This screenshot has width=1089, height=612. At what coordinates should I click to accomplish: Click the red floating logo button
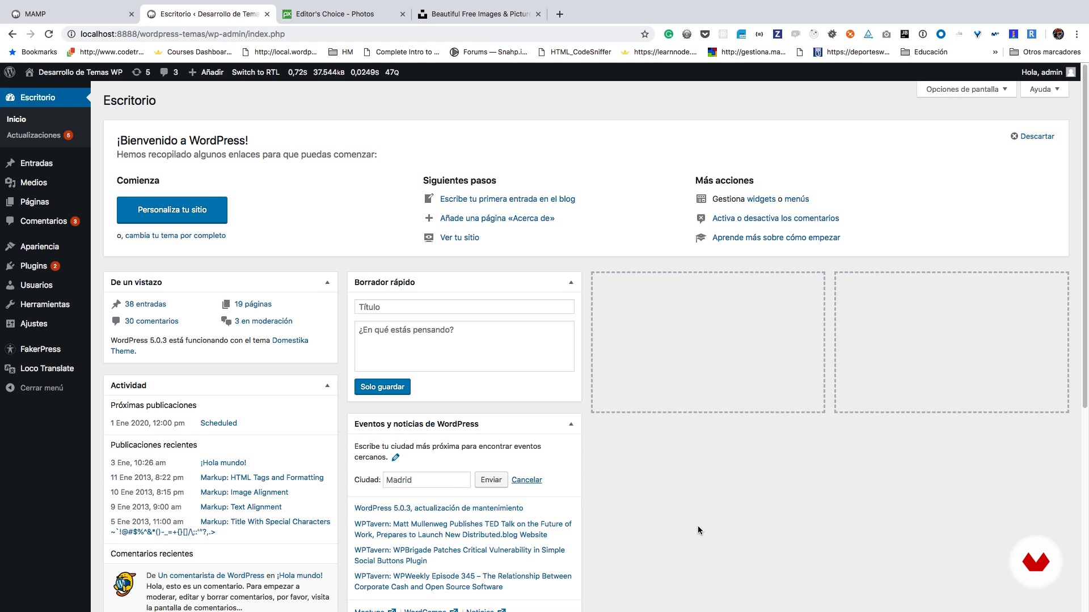pos(1036,562)
